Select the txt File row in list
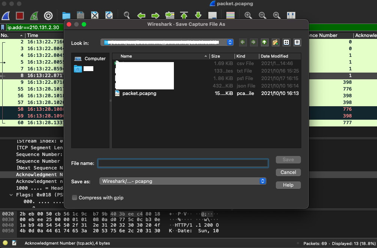This screenshot has height=248, width=377. (x=207, y=71)
